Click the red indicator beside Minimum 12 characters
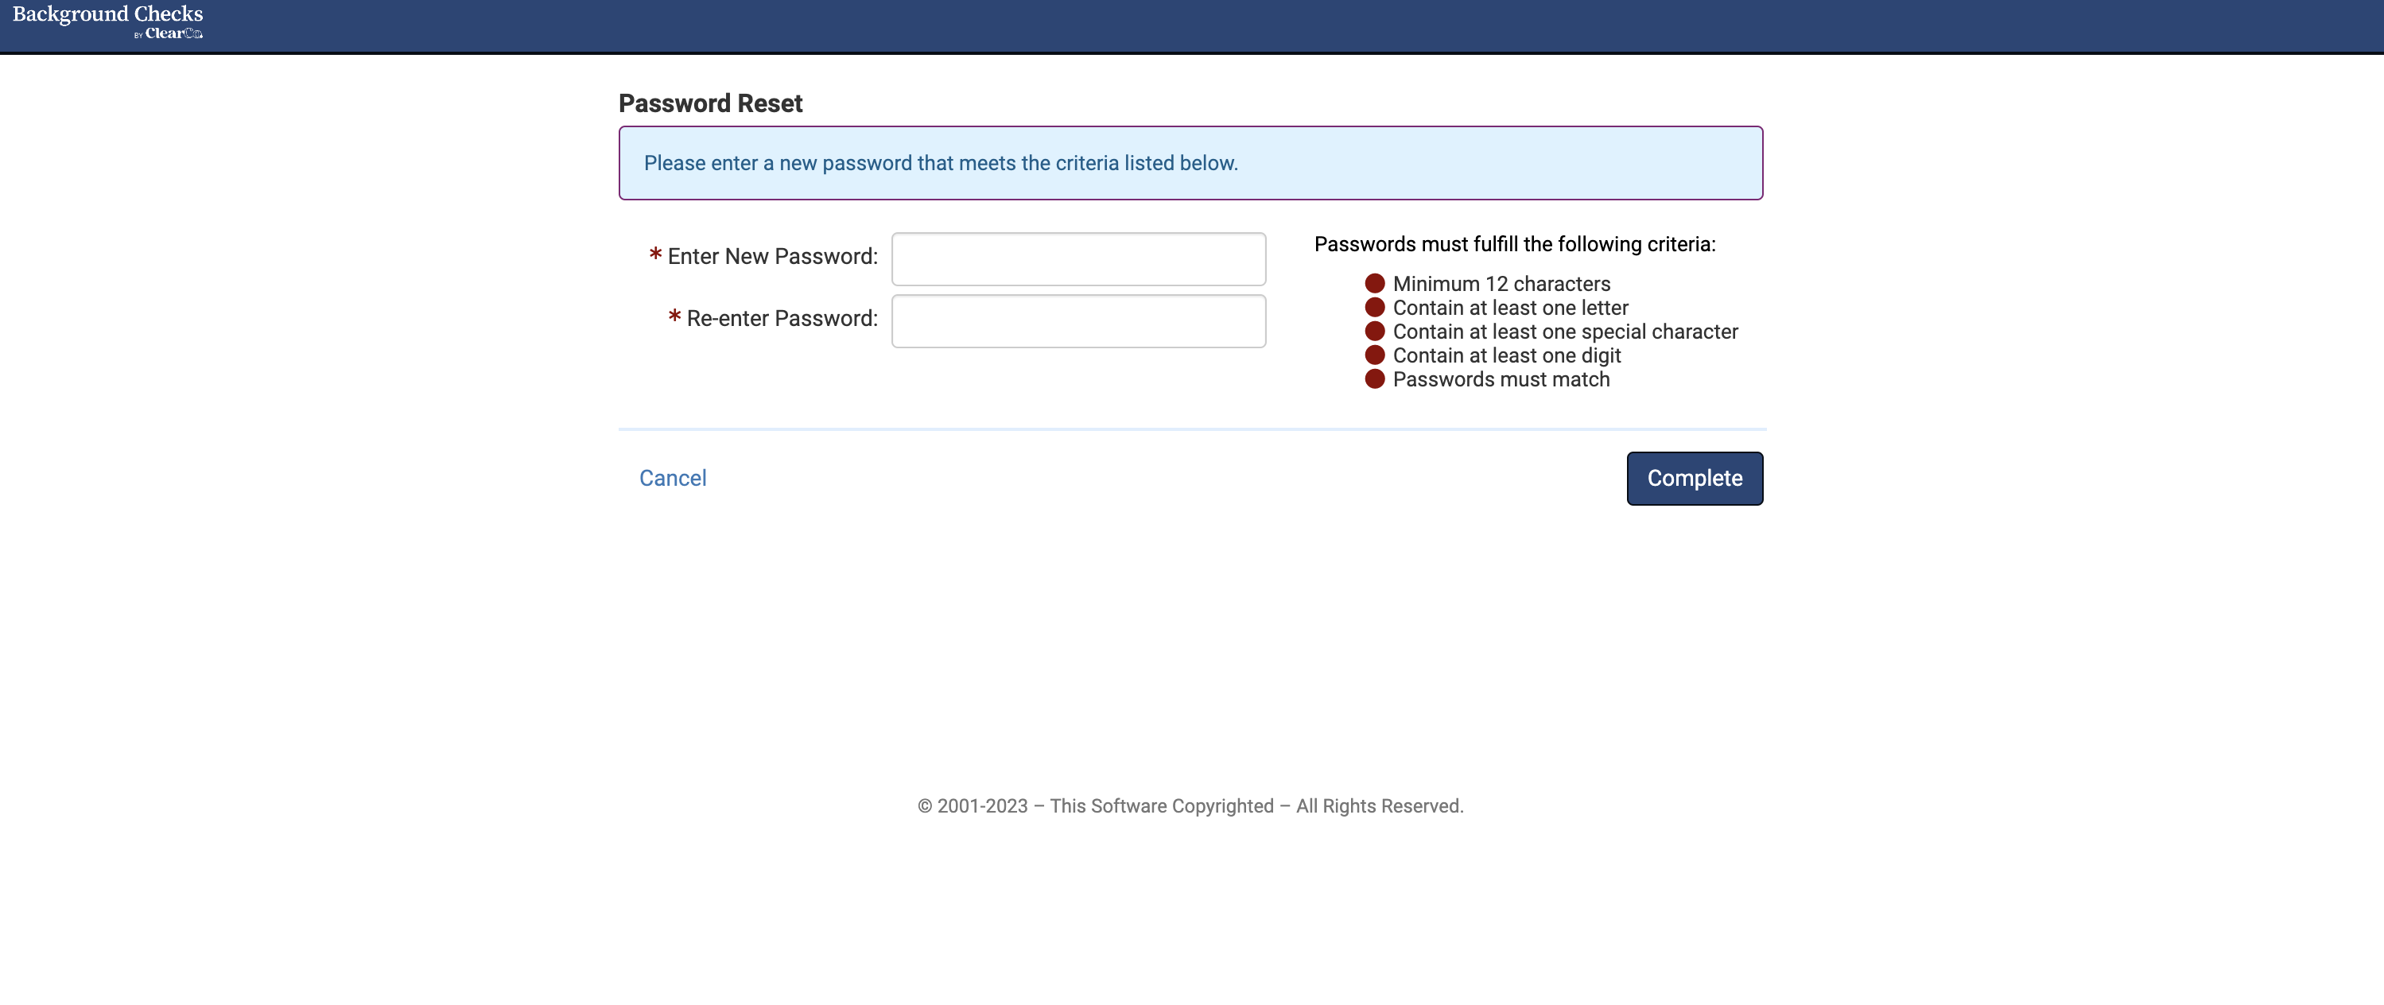 click(x=1374, y=283)
